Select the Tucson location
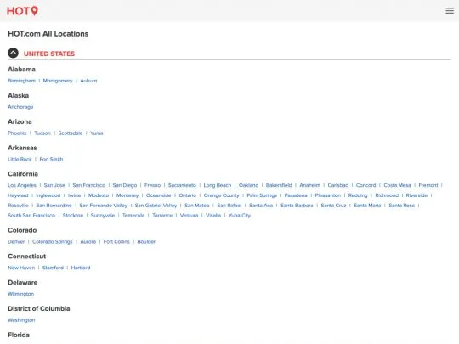 tap(42, 133)
